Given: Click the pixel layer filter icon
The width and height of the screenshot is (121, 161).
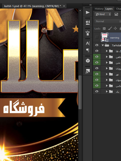Looking at the screenshot, I should 116,14.
